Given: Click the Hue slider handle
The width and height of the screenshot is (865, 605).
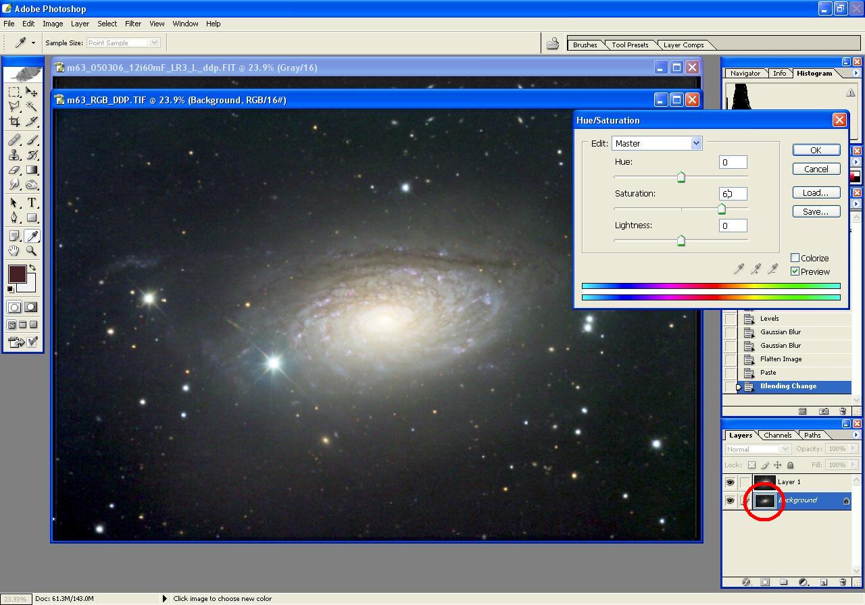Looking at the screenshot, I should (x=681, y=177).
